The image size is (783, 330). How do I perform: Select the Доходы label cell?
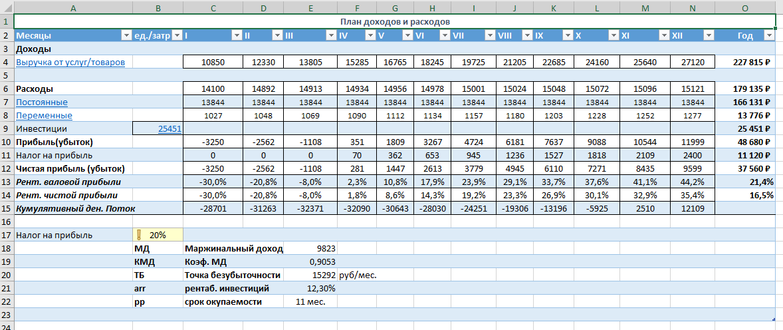click(73, 49)
